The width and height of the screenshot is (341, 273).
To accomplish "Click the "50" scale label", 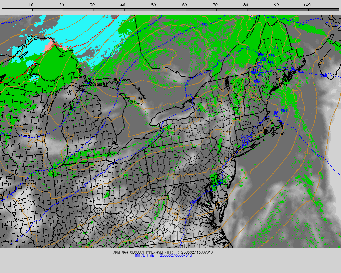I will click(x=154, y=5).
